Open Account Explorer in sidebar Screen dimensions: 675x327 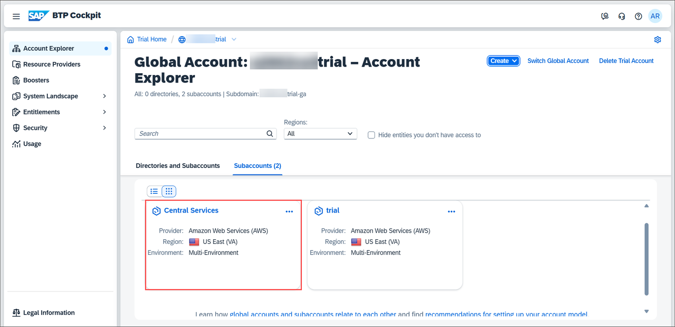[60, 48]
